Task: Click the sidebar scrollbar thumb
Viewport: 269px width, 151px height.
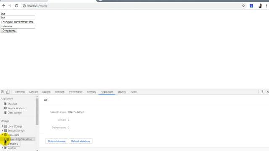Action: pos(37,112)
